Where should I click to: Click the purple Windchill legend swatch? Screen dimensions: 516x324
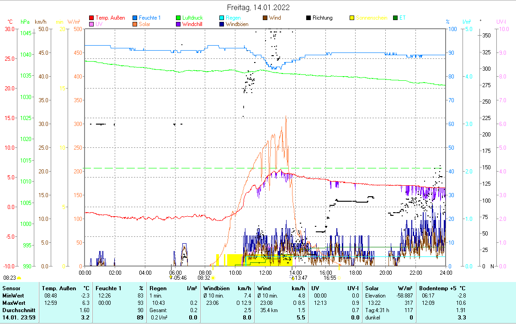pos(179,24)
